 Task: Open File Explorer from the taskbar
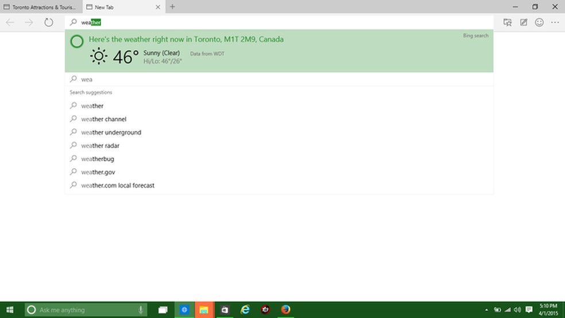pyautogui.click(x=204, y=310)
